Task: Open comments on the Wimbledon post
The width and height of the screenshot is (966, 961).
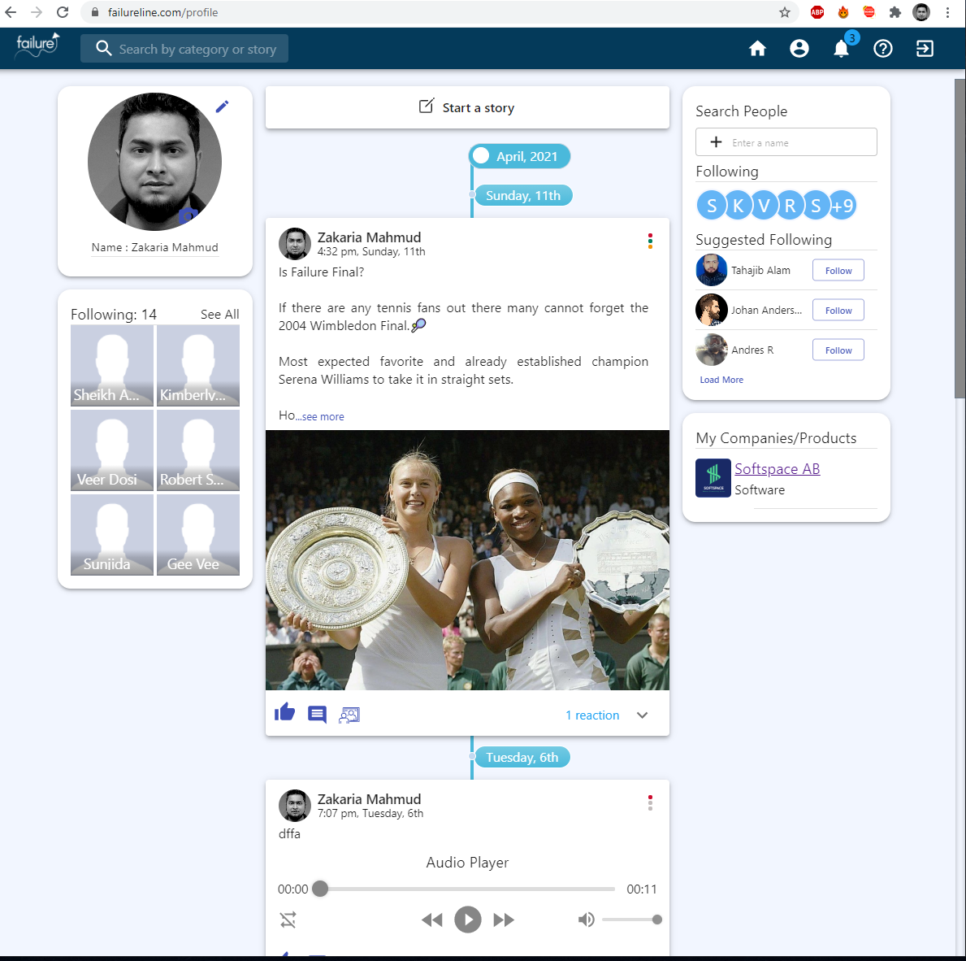Action: pos(317,715)
